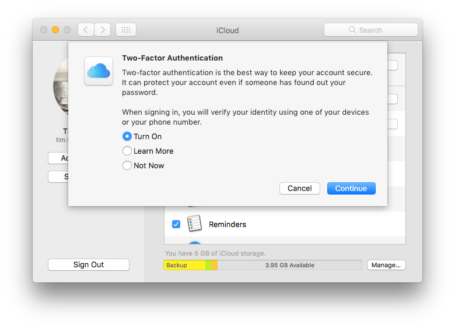Click the Sign Out button
Screen dimensions: 455x329
pyautogui.click(x=89, y=265)
